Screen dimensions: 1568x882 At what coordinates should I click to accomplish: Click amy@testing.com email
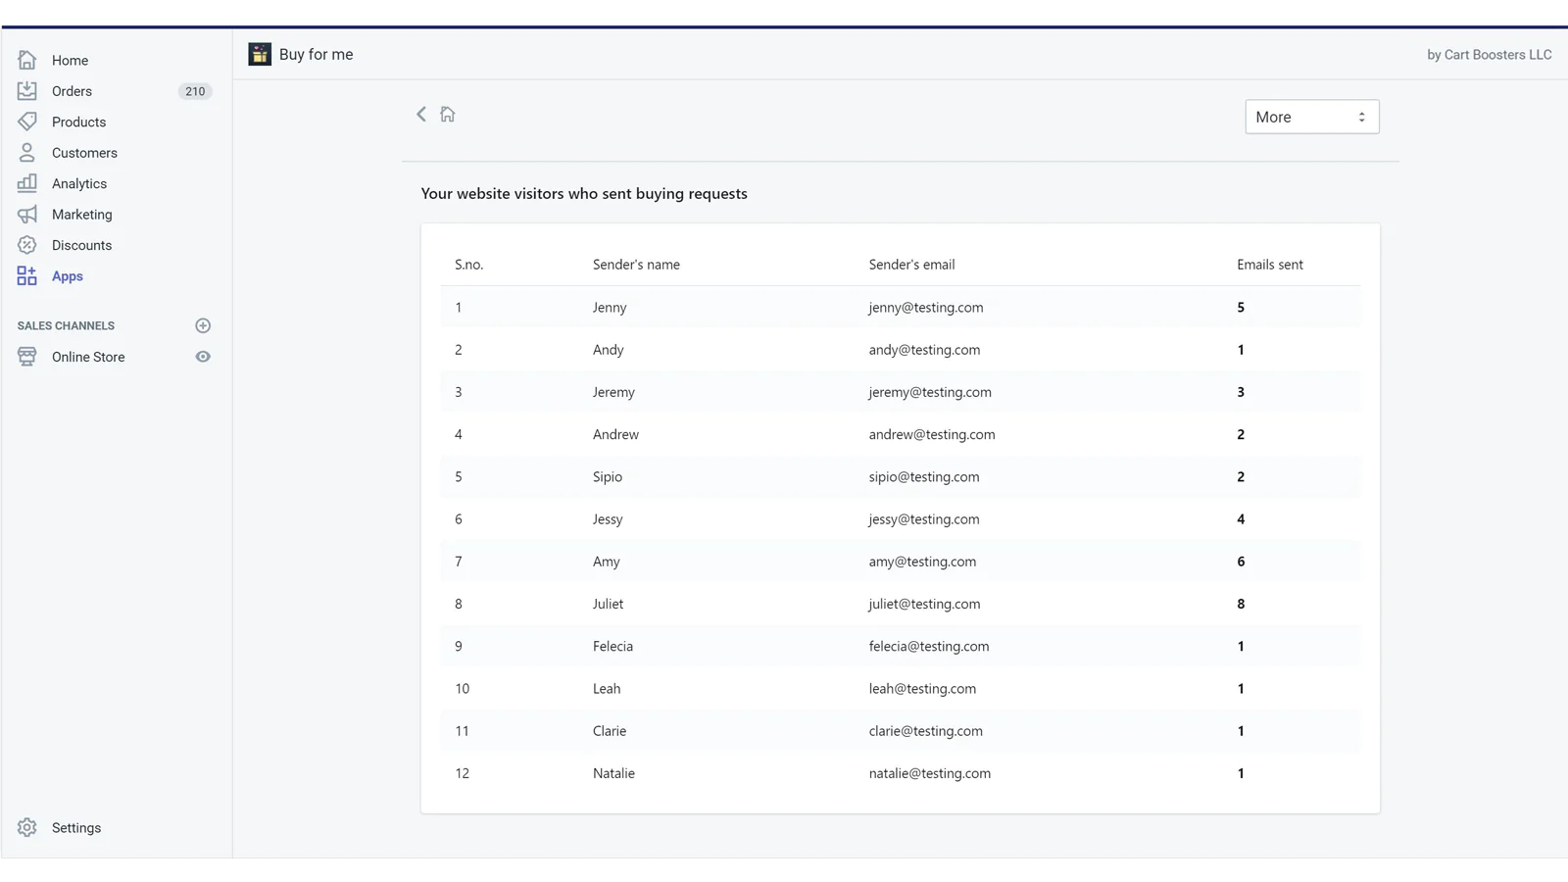(x=922, y=562)
